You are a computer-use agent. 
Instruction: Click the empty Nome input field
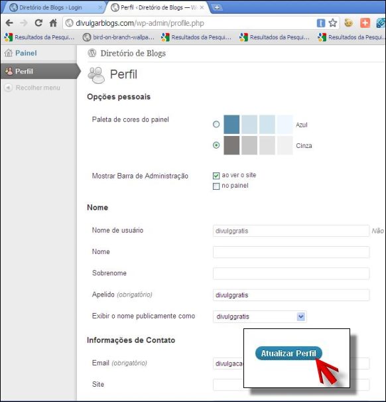point(291,252)
